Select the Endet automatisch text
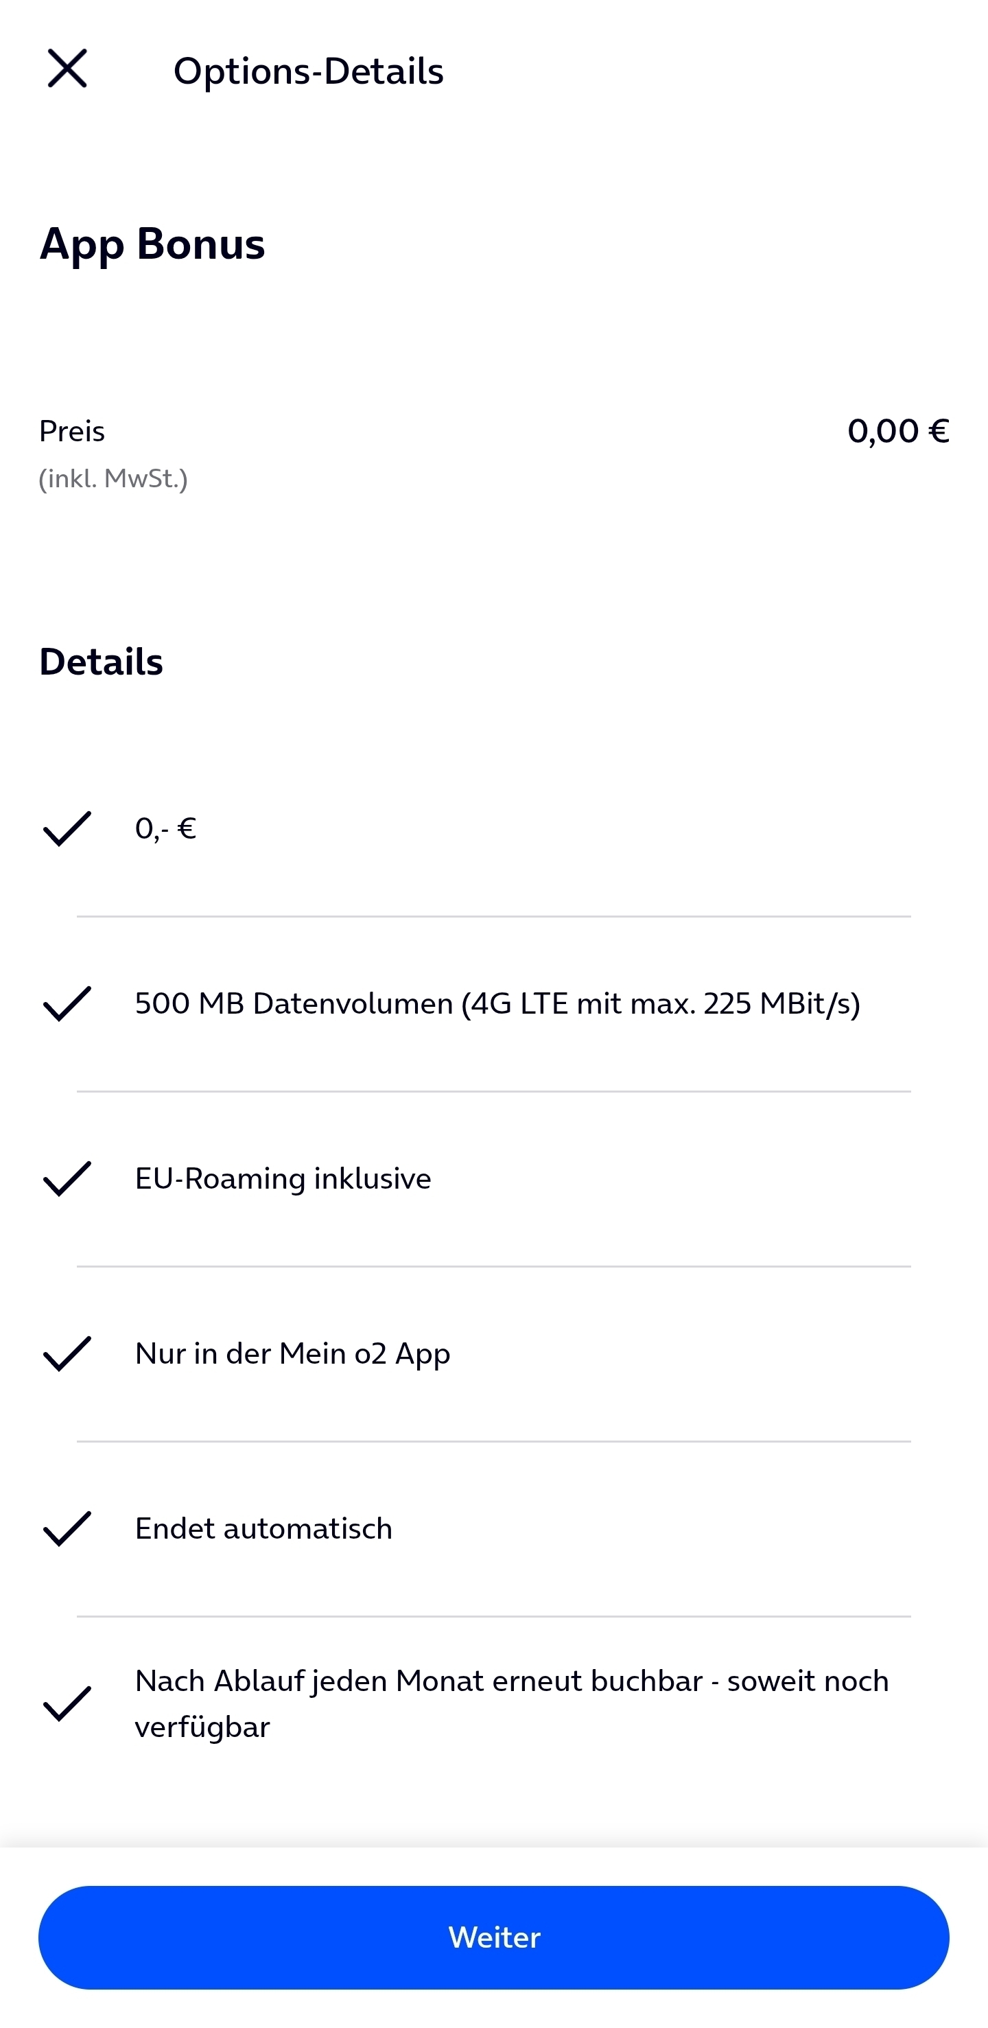Screen dimensions: 988x2028 [x=263, y=1528]
